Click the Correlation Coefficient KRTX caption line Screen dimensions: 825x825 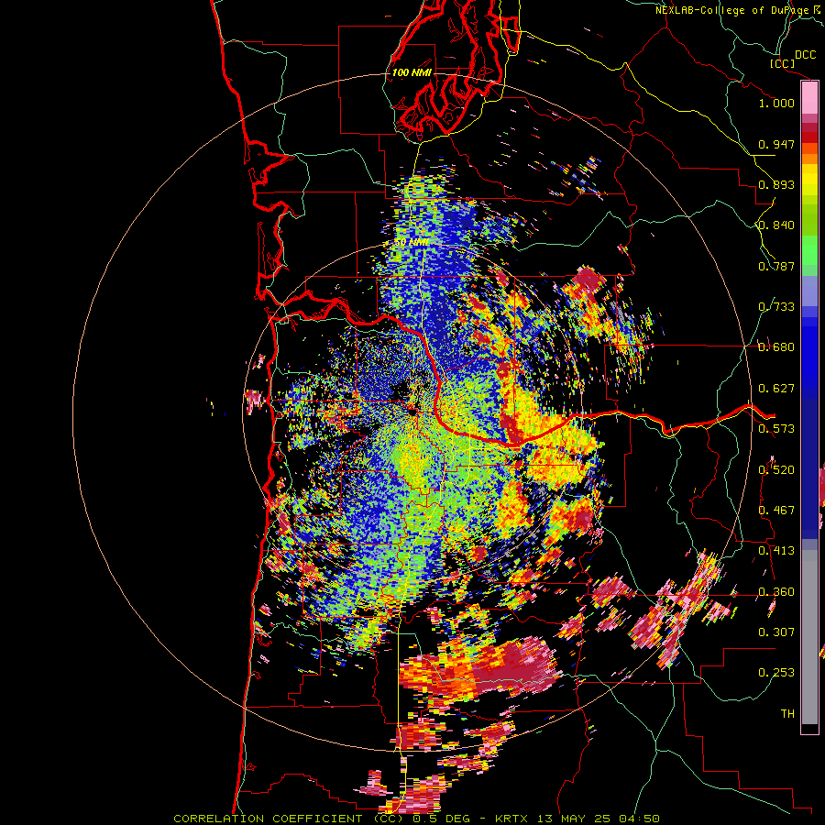coord(416,819)
